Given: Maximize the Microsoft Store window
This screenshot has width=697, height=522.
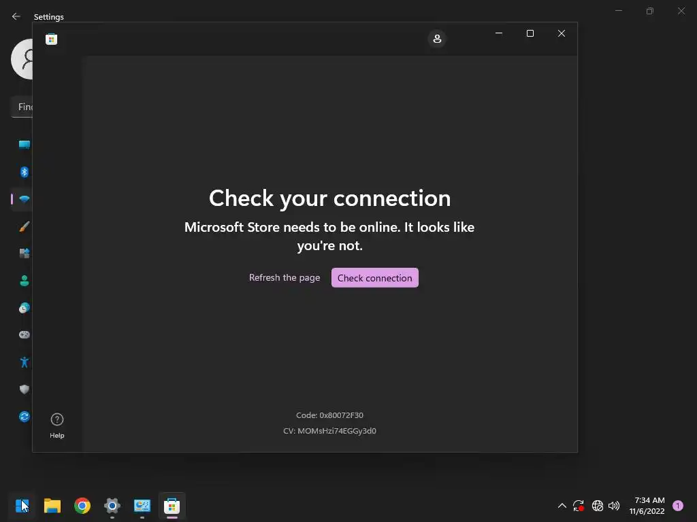Looking at the screenshot, I should coord(530,33).
